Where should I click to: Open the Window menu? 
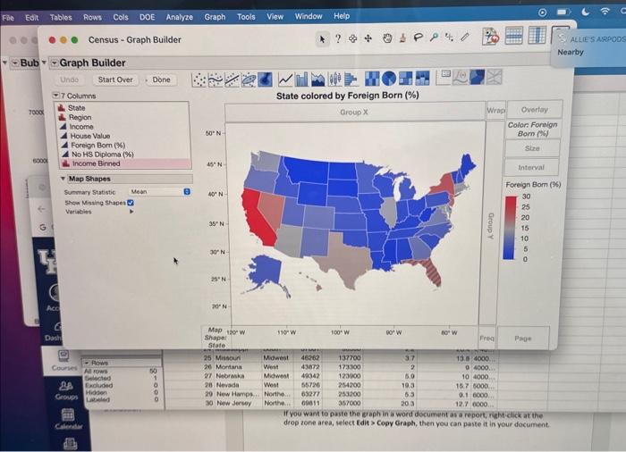point(309,16)
